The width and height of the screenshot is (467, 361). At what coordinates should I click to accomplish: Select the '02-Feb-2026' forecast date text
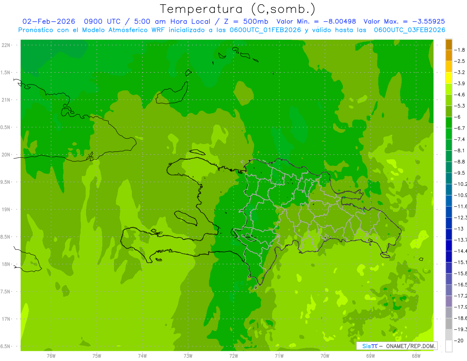click(x=49, y=21)
